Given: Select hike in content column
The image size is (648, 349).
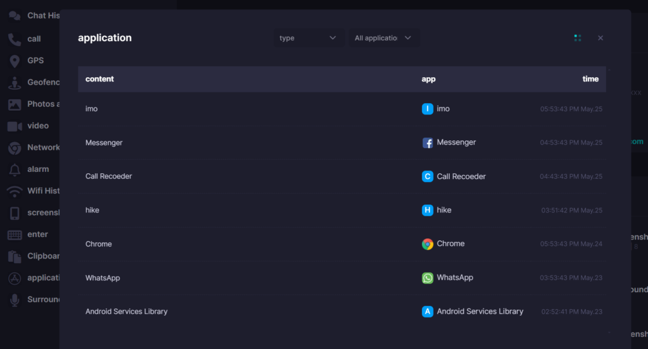Looking at the screenshot, I should tap(92, 211).
